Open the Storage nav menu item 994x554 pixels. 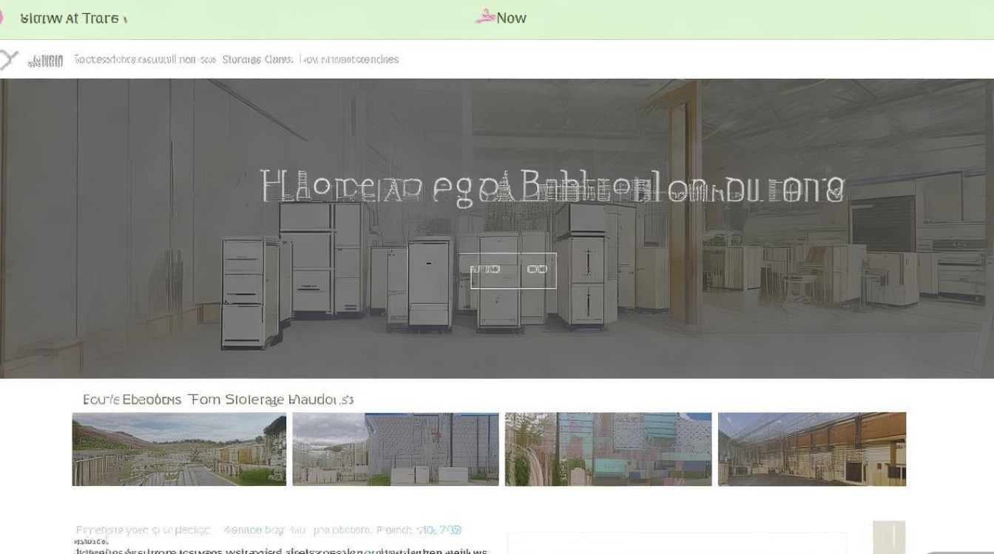click(257, 59)
